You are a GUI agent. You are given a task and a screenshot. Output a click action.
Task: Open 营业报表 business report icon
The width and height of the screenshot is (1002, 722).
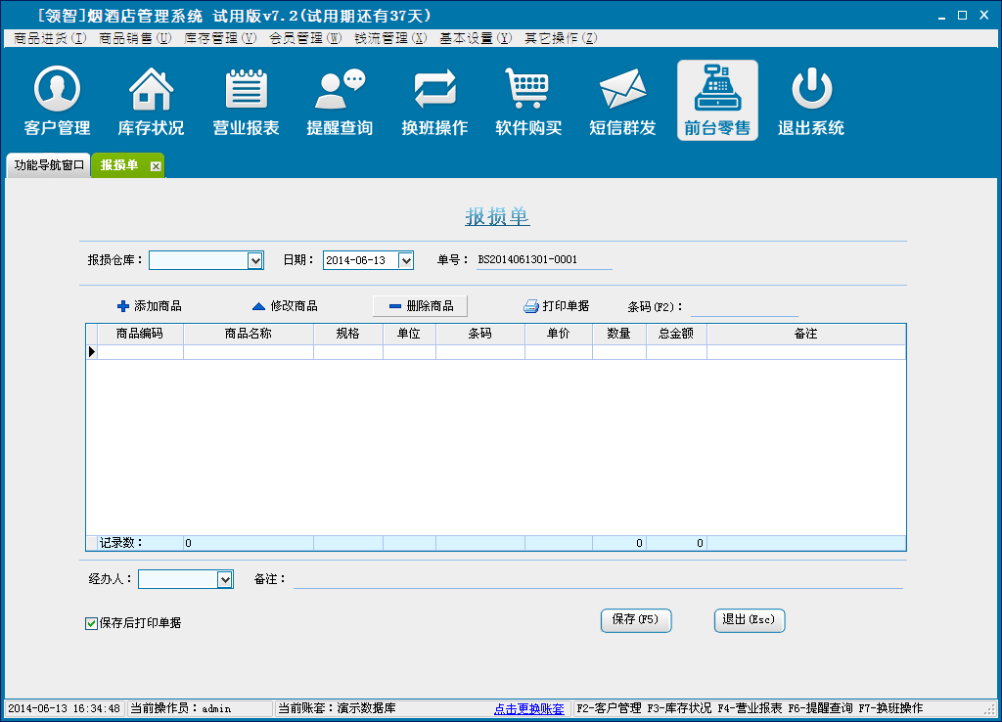247,90
